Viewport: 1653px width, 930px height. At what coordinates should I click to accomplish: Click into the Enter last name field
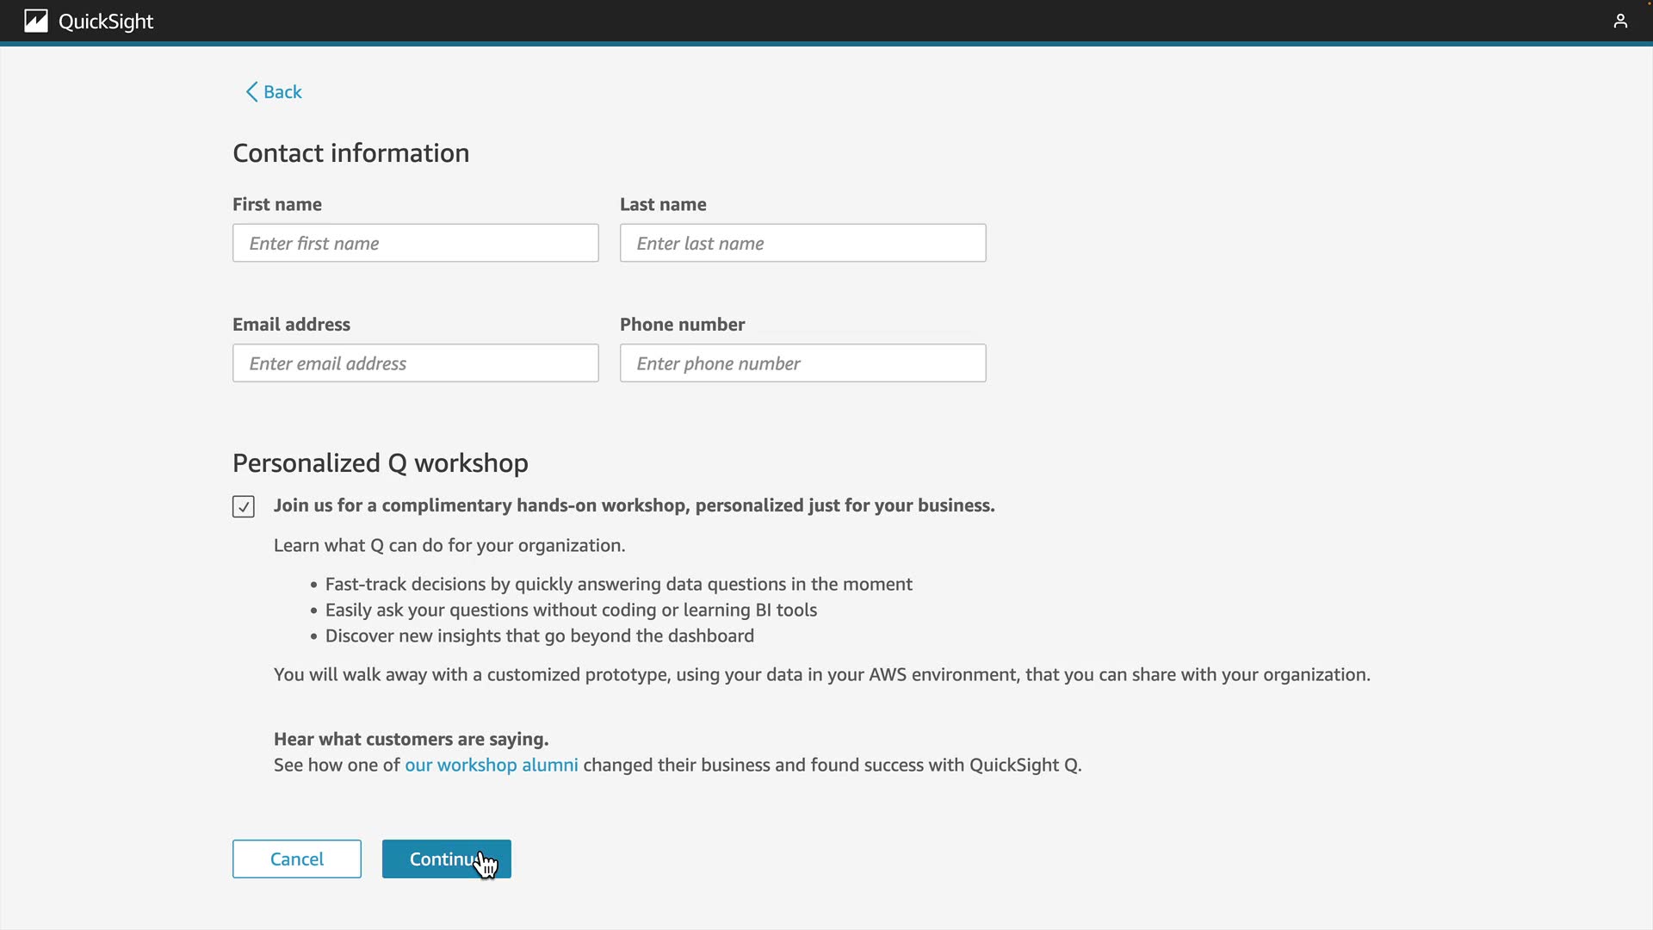coord(802,243)
